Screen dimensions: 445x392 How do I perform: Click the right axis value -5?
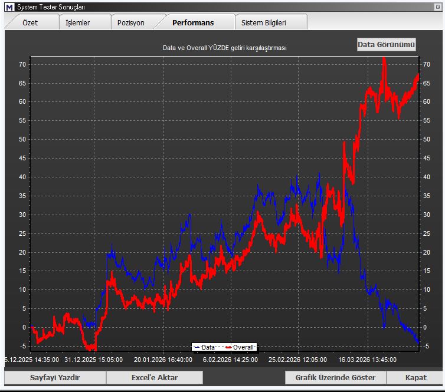(426, 346)
